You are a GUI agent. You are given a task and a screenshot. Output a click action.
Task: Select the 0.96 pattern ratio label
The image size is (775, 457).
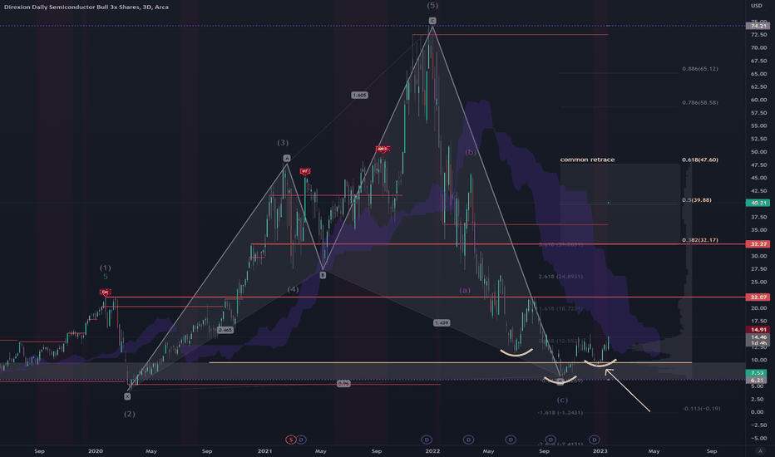coord(343,383)
